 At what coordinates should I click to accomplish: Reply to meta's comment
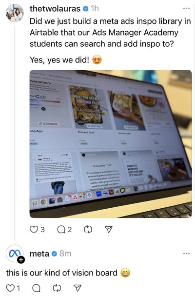coord(36,288)
